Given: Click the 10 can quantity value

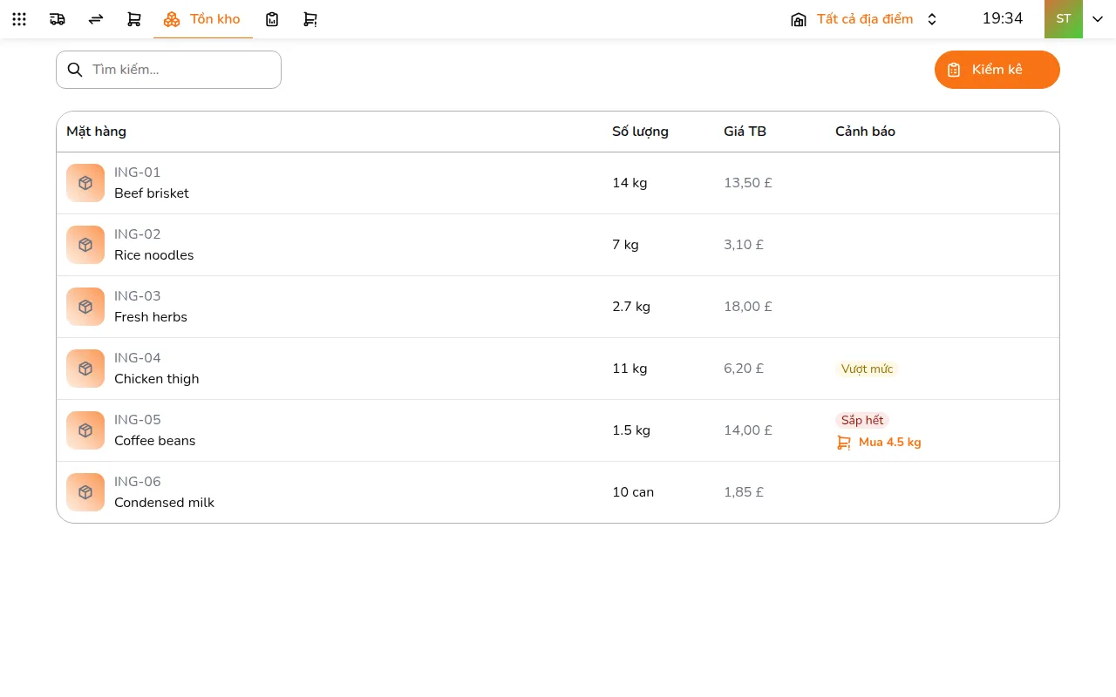Looking at the screenshot, I should click(633, 492).
